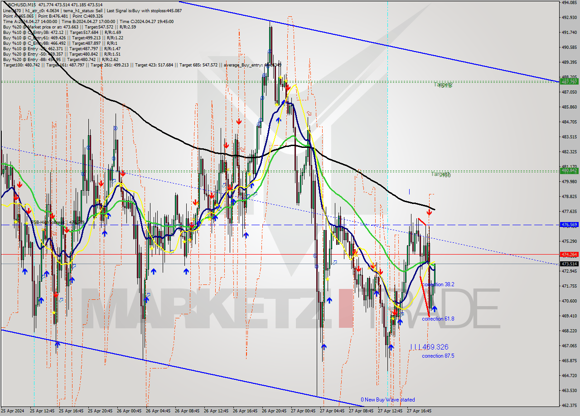This screenshot has height=416, width=580.
Task: Click the 485.860 price scale value
Action: (569, 107)
